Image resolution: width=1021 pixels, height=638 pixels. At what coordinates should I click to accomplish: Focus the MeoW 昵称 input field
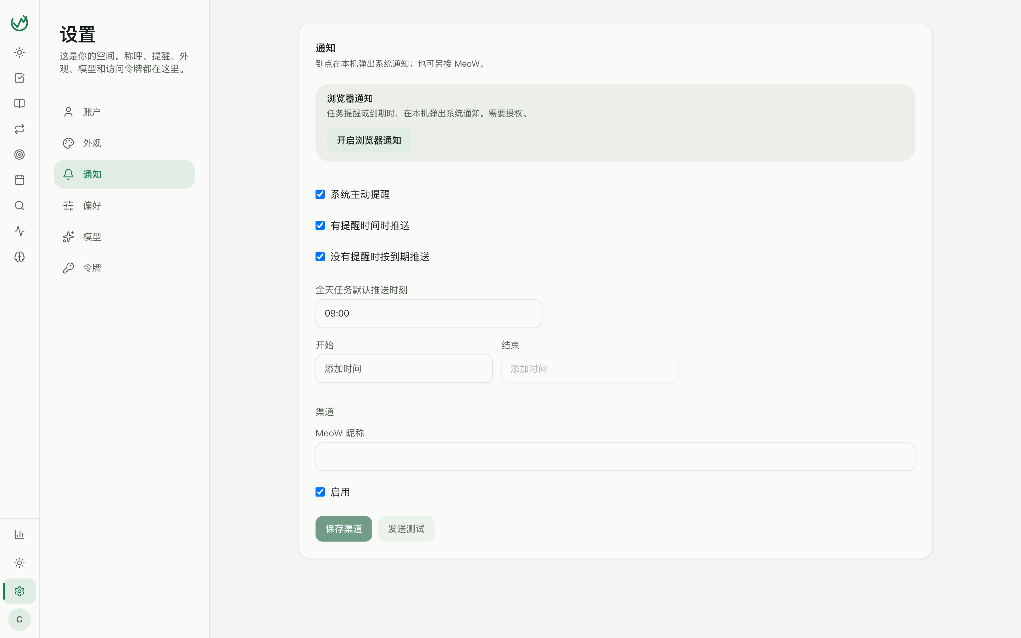point(615,457)
